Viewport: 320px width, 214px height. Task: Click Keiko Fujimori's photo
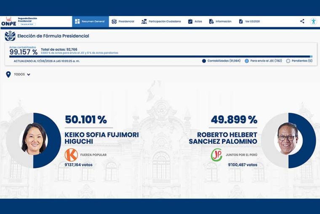pos(34,139)
